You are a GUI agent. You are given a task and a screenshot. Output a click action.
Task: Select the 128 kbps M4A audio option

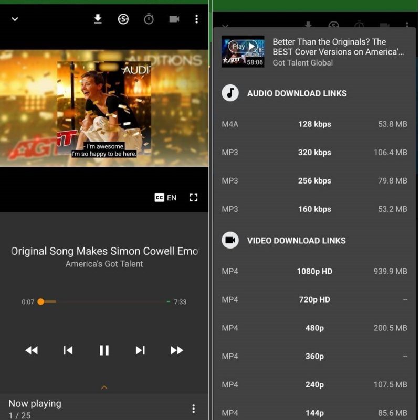315,124
